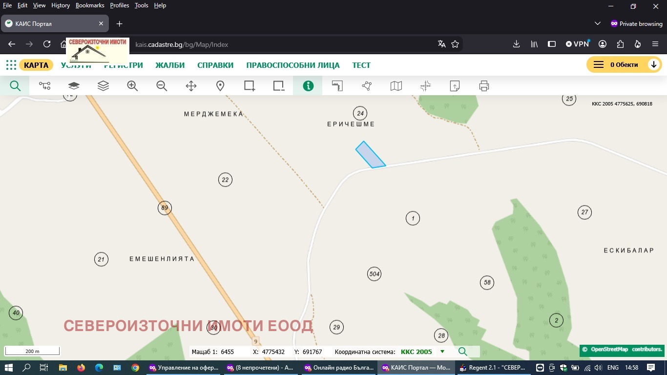Select the location pin marker tool
Screen dimensions: 667x375
(220, 86)
